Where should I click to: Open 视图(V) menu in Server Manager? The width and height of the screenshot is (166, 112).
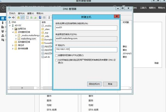pyautogui.click(x=152, y=8)
